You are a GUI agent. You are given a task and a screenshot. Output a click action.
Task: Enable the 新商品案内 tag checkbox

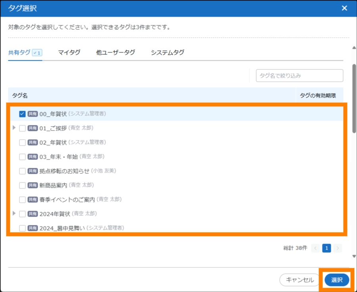(23, 185)
